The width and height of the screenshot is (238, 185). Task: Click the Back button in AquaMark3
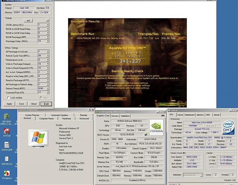click(172, 104)
